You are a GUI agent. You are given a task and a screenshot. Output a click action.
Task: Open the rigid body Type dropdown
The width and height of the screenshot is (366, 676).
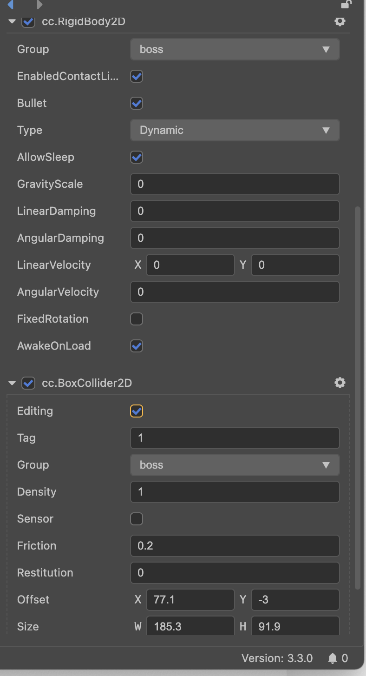click(235, 130)
